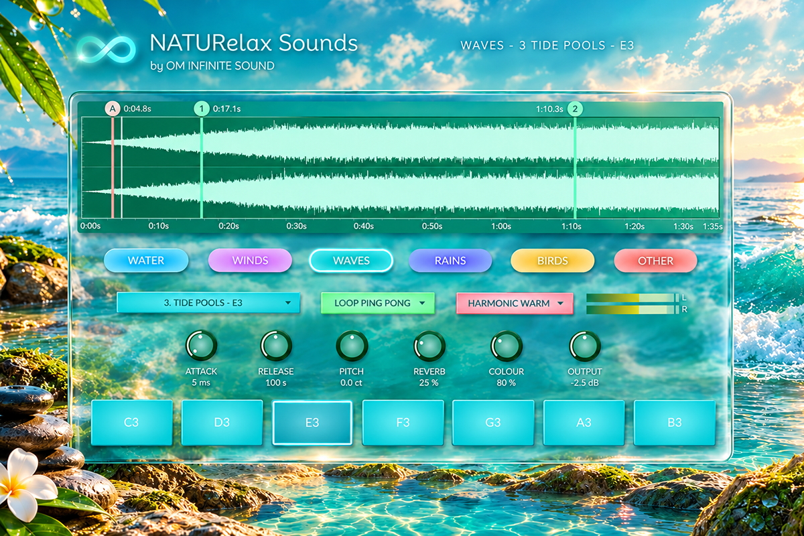This screenshot has height=536, width=804.
Task: Select marker A on the waveform
Action: [x=112, y=109]
